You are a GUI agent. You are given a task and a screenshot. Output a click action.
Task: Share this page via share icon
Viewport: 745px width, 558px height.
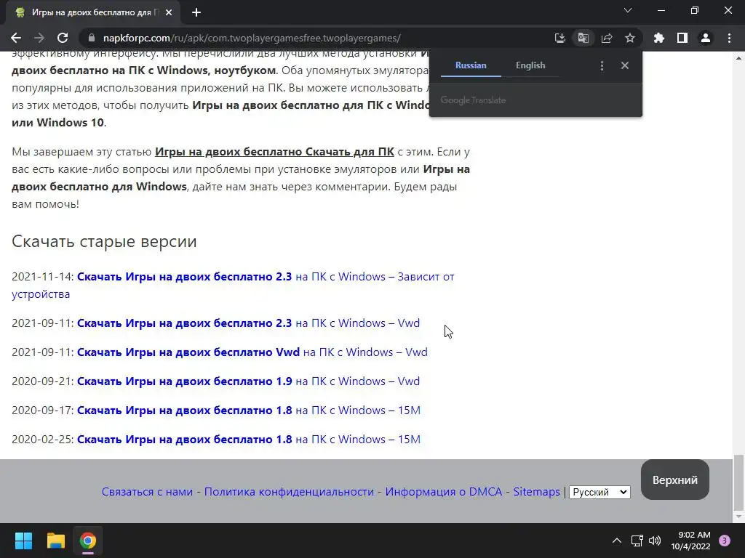click(x=606, y=38)
